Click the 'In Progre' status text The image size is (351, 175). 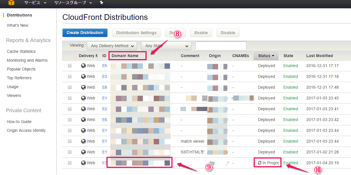270,163
